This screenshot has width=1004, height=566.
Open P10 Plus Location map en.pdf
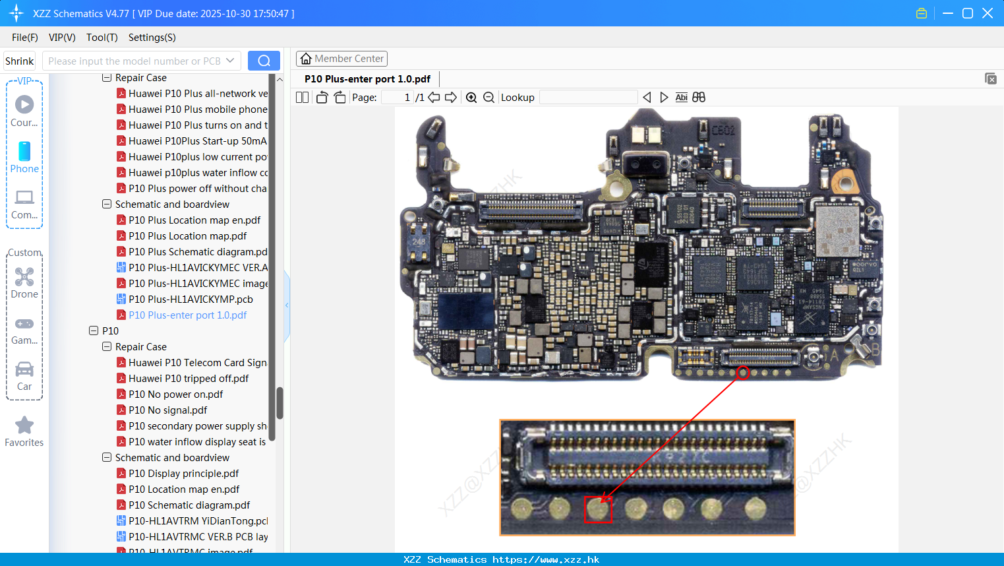(189, 220)
